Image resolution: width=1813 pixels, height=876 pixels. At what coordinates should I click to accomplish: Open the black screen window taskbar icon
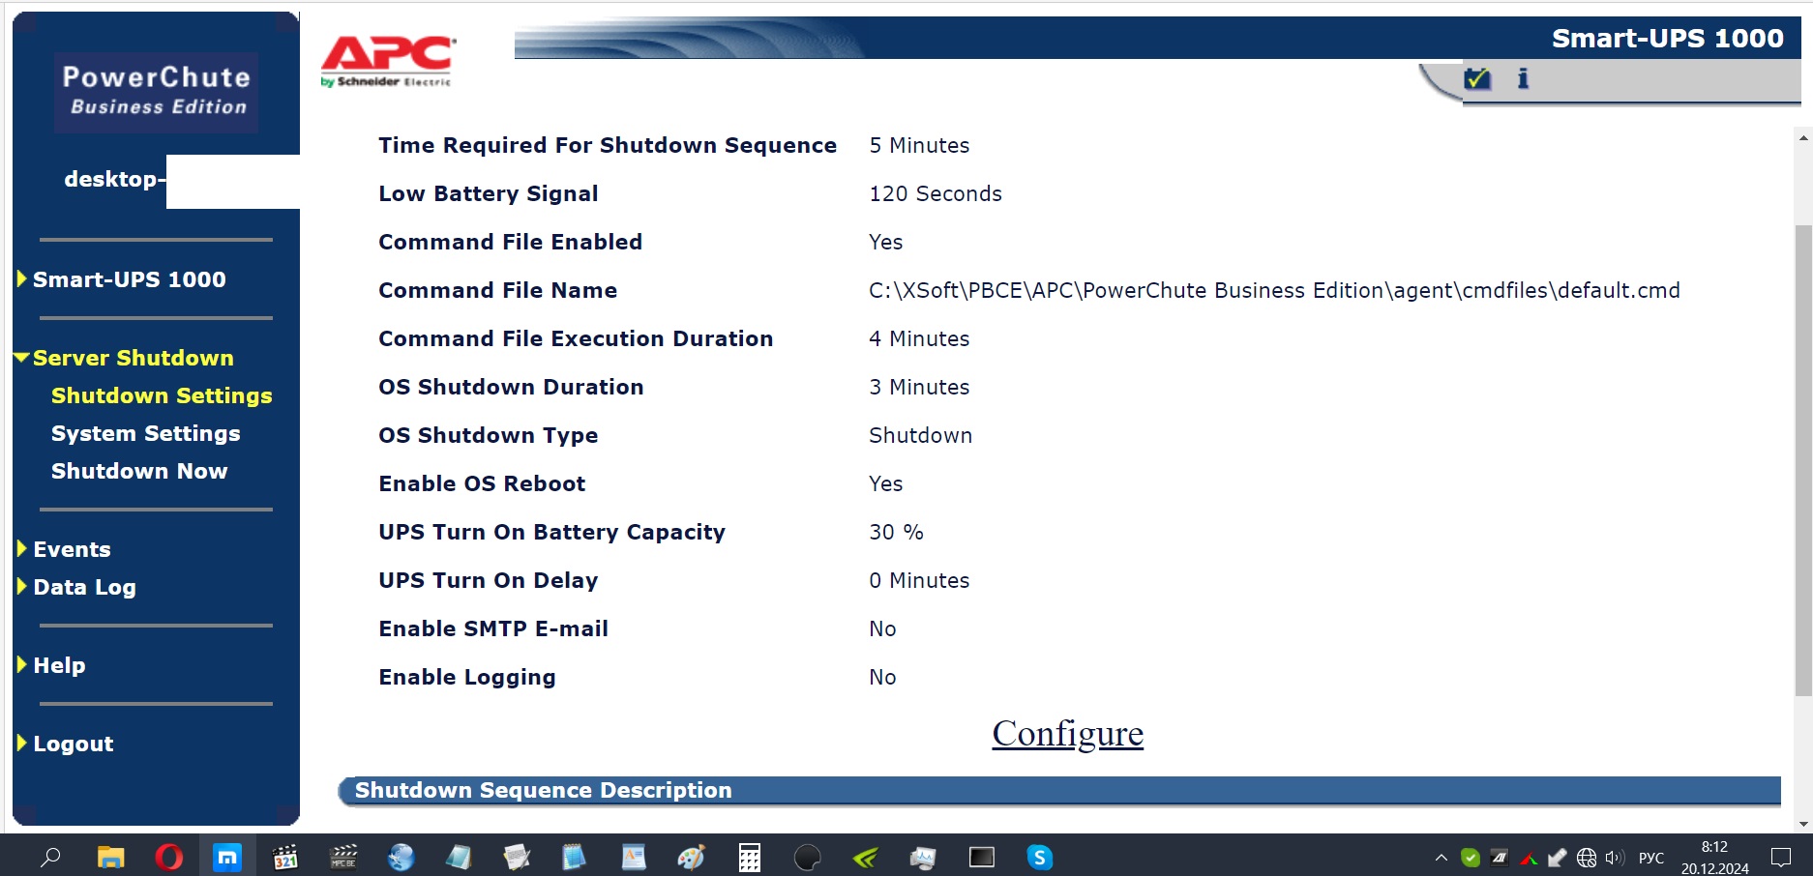click(982, 857)
